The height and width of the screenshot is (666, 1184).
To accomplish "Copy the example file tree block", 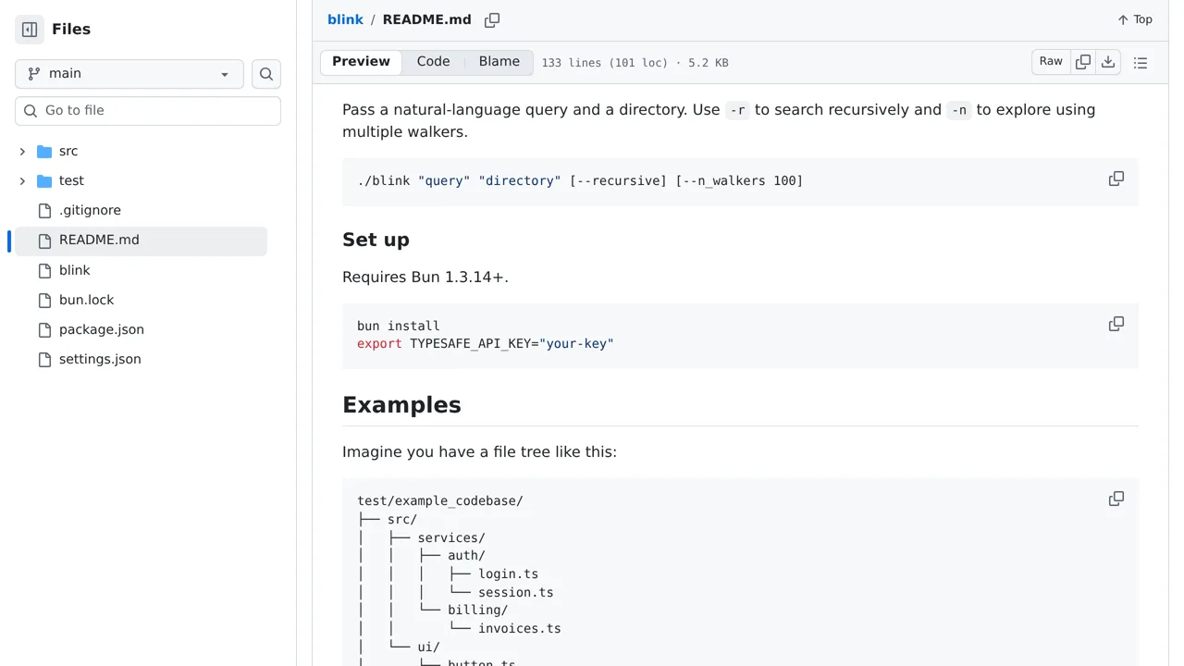I will [1116, 499].
